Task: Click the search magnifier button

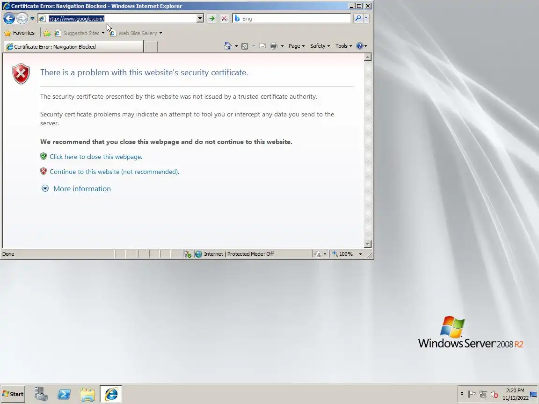Action: [358, 18]
